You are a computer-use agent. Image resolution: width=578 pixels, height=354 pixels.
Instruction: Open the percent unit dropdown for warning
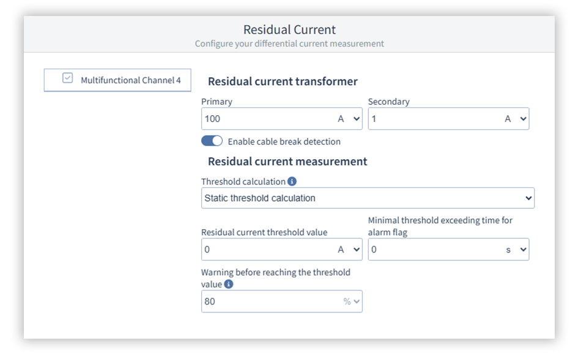(351, 301)
